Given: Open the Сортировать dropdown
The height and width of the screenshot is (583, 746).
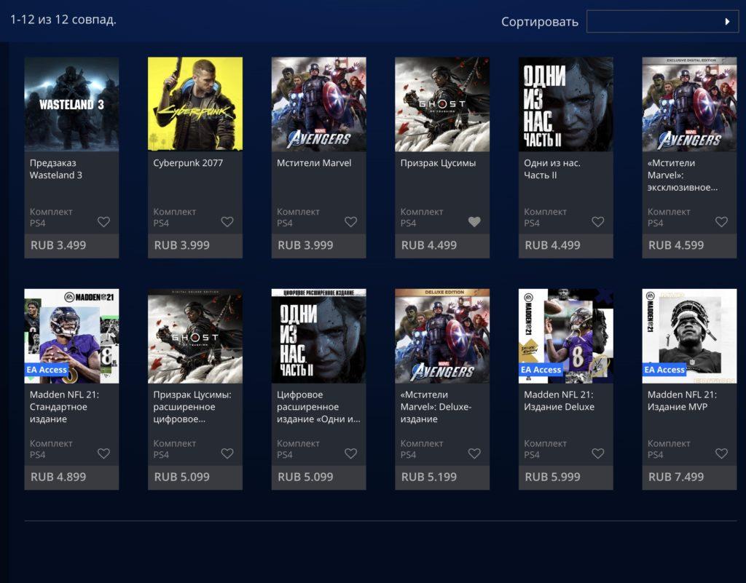Looking at the screenshot, I should [x=662, y=21].
